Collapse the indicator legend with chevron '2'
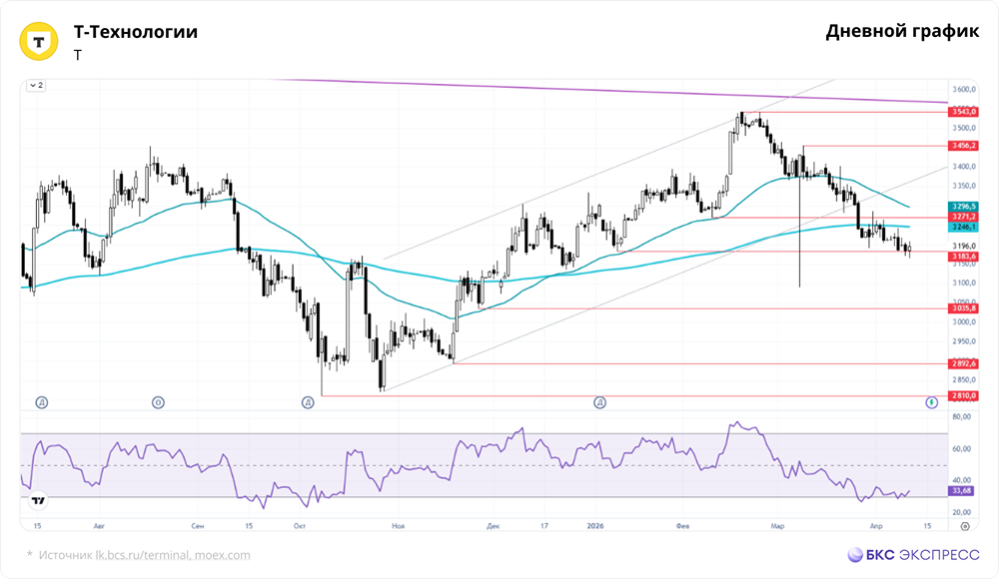 click(36, 86)
